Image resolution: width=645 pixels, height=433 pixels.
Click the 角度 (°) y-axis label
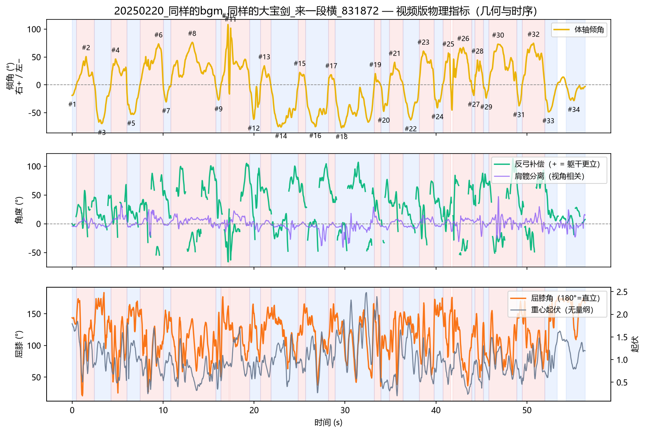coord(19,210)
